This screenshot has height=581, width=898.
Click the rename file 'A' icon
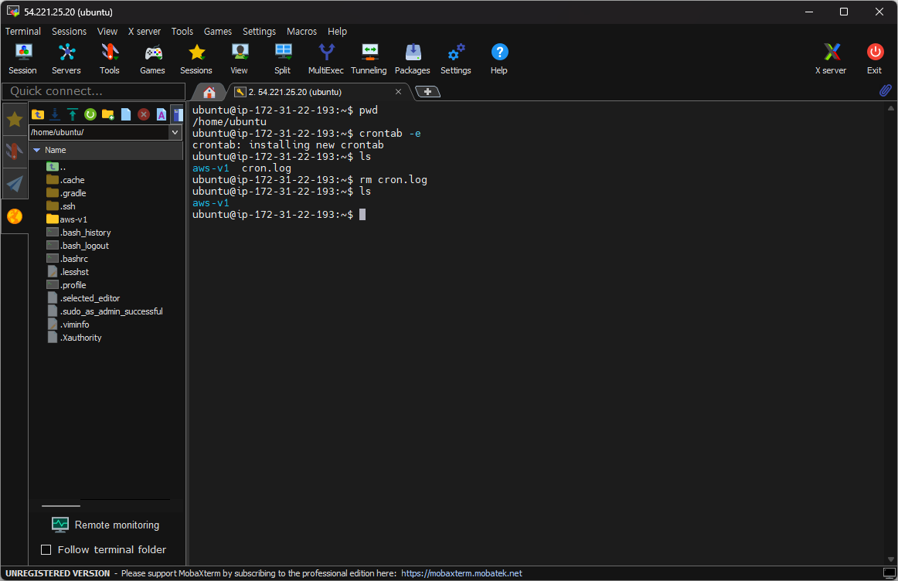tap(162, 114)
